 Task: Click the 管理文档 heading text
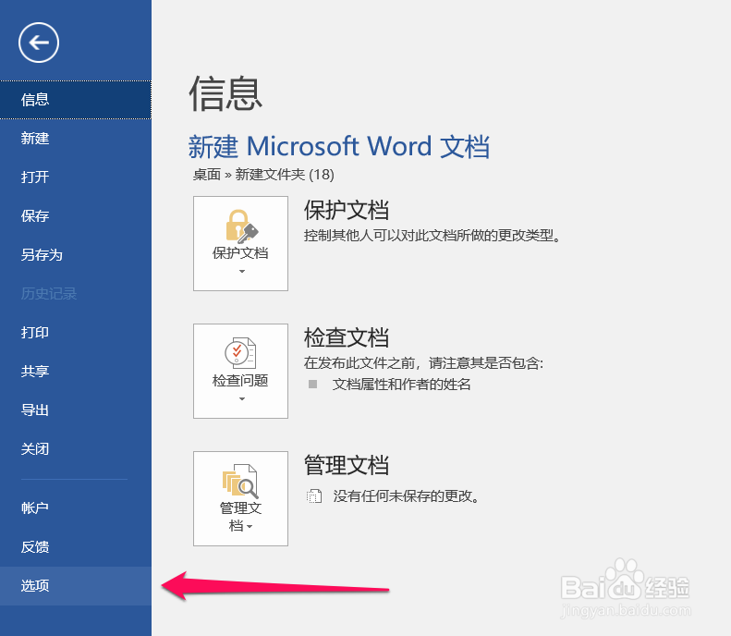point(347,465)
